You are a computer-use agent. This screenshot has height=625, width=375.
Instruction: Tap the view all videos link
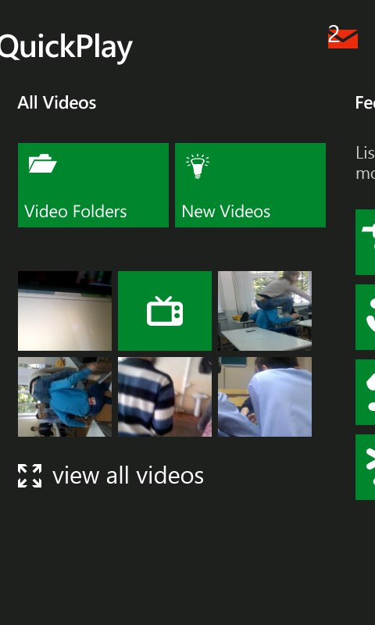coord(128,476)
